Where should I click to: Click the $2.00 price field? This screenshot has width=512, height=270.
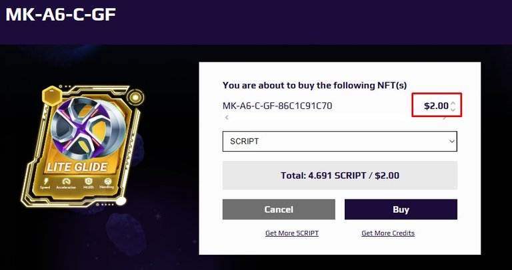click(x=436, y=106)
